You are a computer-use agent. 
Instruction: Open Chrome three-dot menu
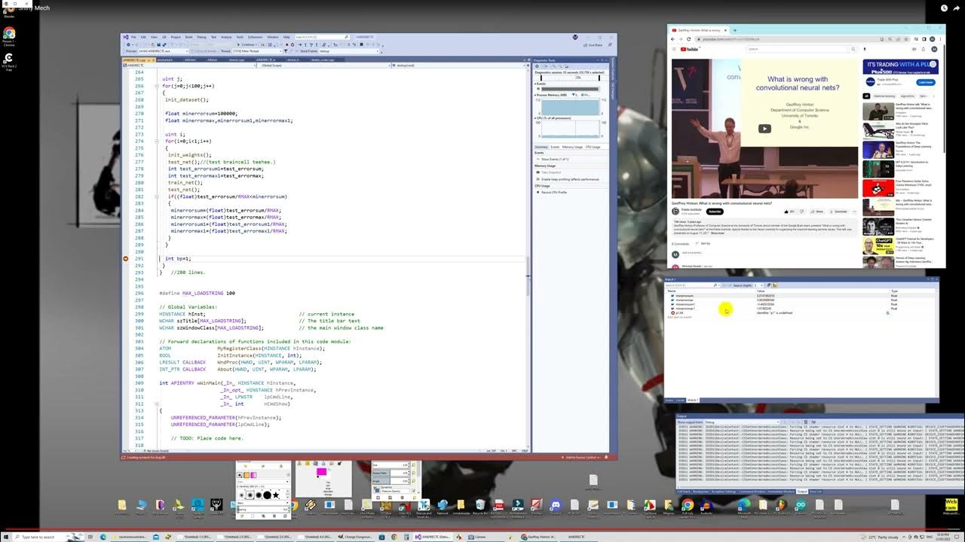pos(940,39)
